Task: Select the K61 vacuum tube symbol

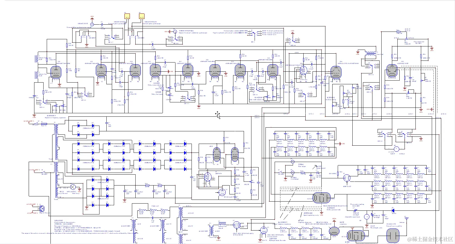Action: point(101,71)
